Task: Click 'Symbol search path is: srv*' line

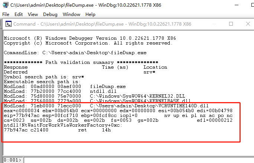Action: 44,77
